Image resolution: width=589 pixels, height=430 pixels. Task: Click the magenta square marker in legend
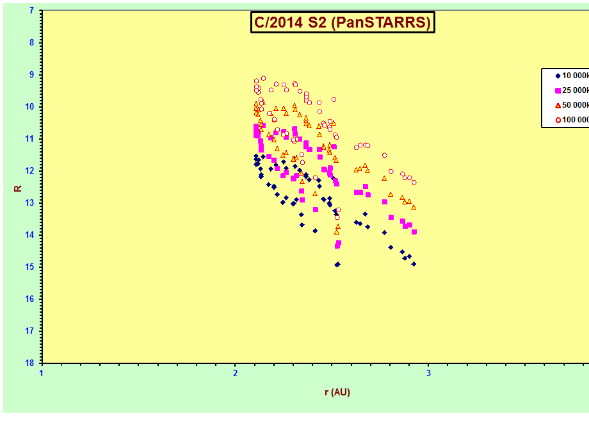pos(558,90)
